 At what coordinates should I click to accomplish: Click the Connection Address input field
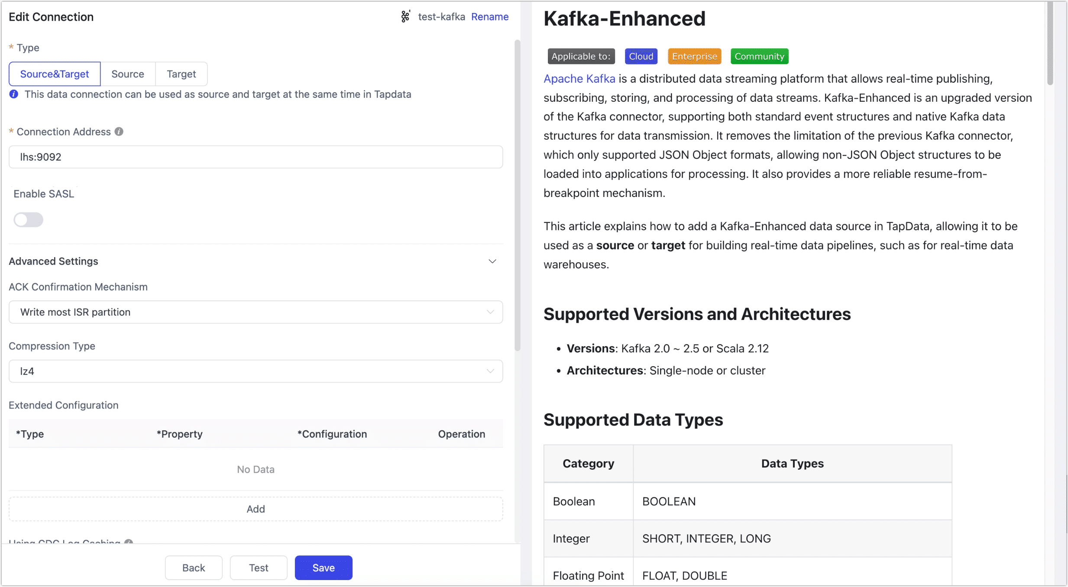pyautogui.click(x=256, y=157)
